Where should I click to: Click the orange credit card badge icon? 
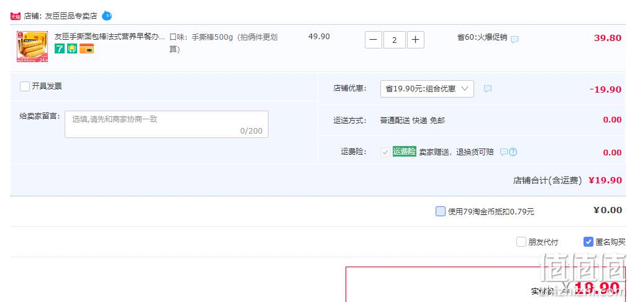86,48
